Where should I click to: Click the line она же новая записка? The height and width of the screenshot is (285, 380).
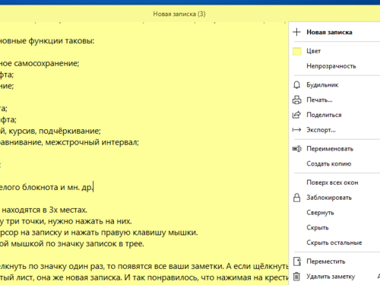click(144, 277)
